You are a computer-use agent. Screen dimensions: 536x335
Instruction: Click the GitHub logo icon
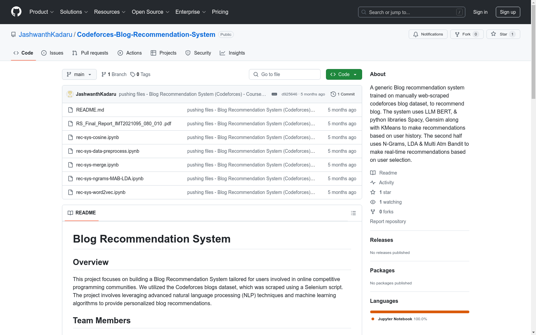click(16, 12)
